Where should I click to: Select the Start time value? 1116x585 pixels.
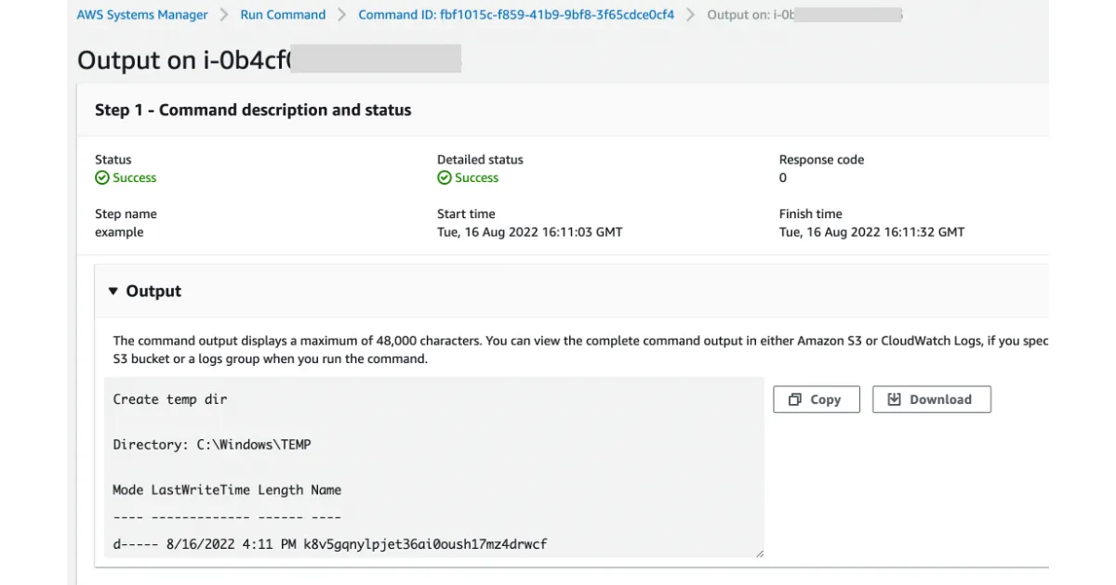pos(529,232)
